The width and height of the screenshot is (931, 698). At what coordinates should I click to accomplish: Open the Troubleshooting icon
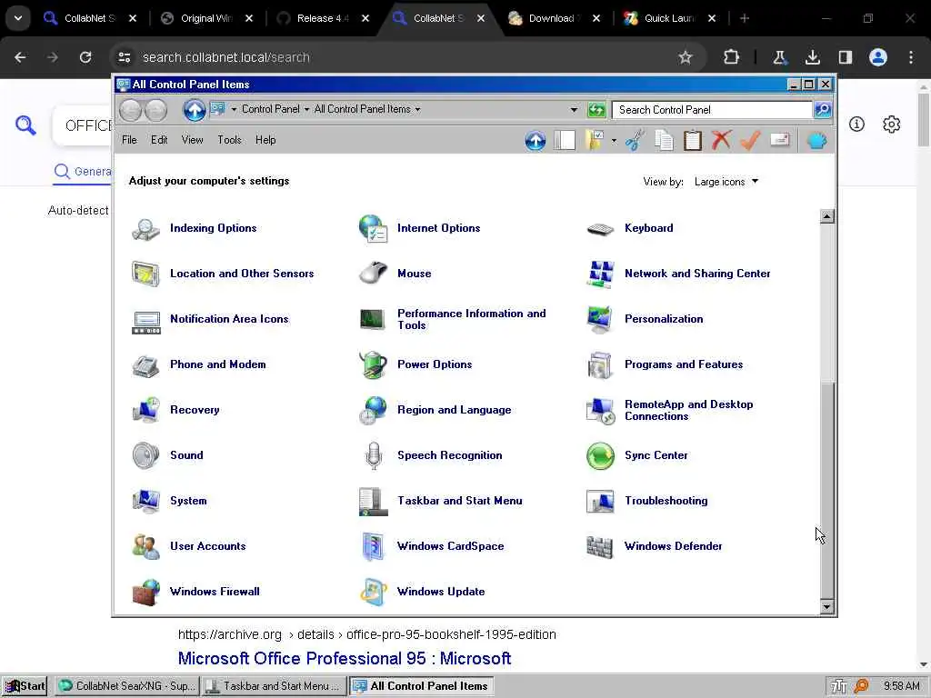[600, 502]
